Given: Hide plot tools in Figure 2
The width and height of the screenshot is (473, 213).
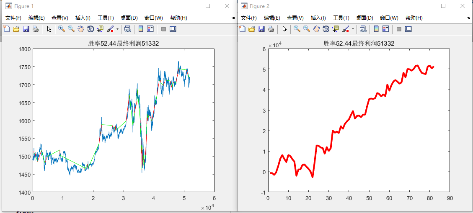Looking at the screenshot, I should click(399, 29).
